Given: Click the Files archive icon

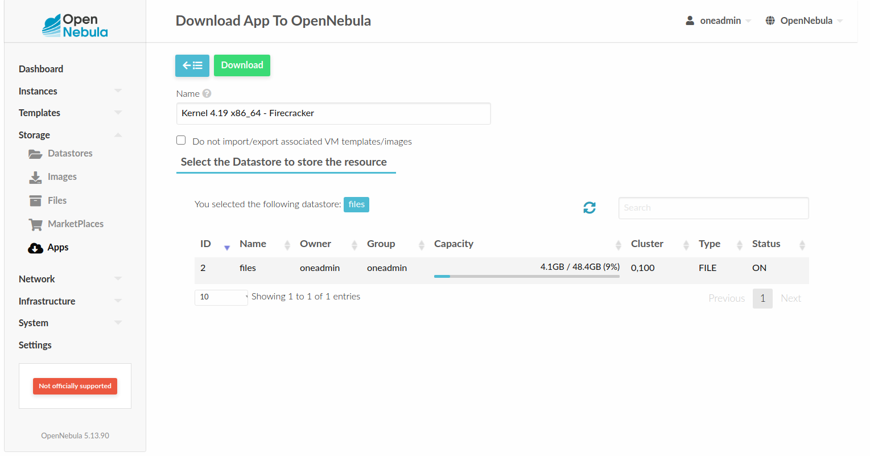Looking at the screenshot, I should (x=35, y=200).
